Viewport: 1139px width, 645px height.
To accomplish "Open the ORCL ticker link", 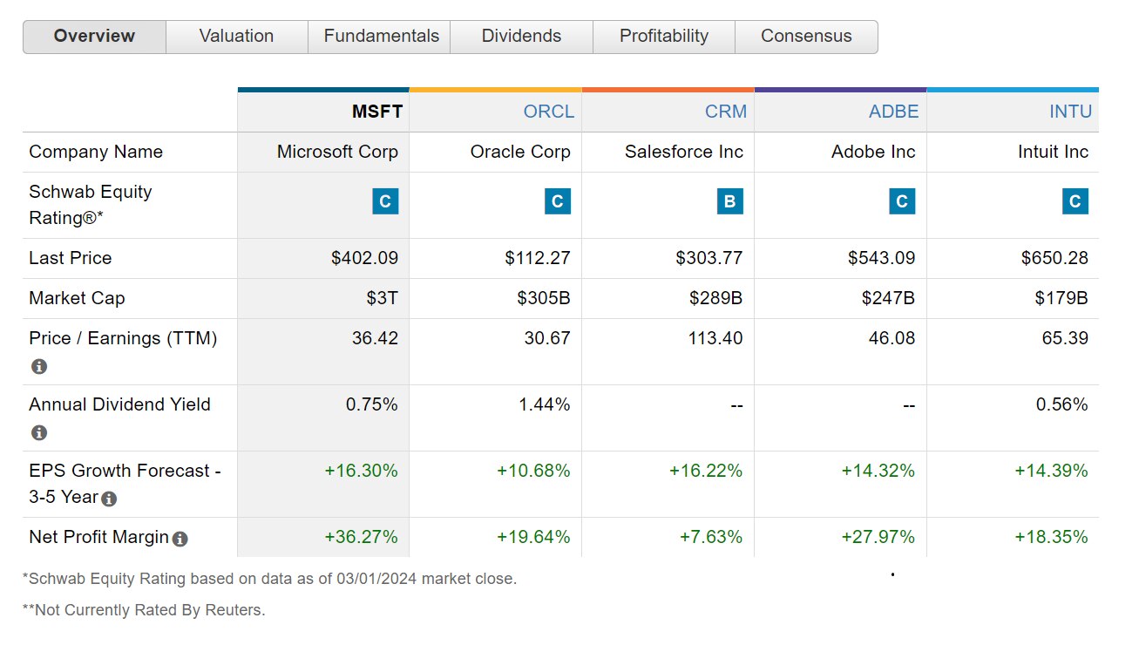I will tap(549, 112).
